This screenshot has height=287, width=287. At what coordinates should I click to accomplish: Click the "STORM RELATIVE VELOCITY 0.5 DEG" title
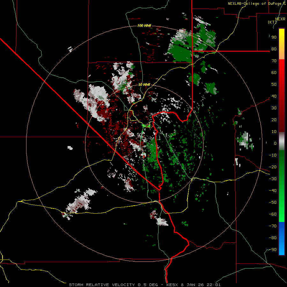113,285
